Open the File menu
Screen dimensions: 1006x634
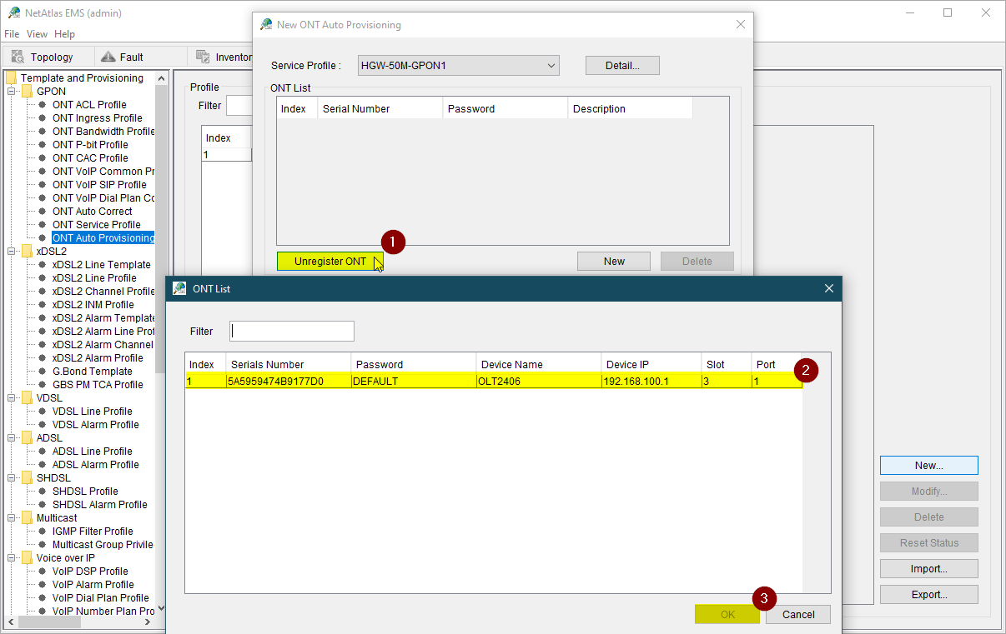[x=12, y=34]
